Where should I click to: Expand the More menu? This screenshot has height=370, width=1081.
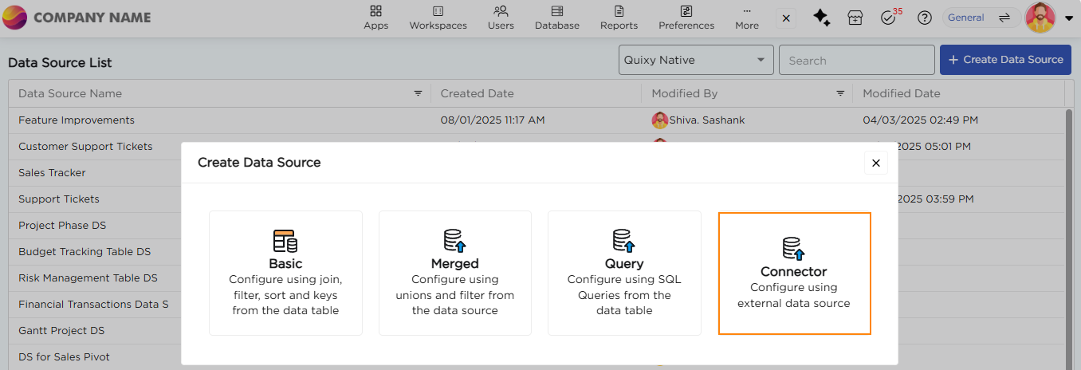[x=746, y=18]
